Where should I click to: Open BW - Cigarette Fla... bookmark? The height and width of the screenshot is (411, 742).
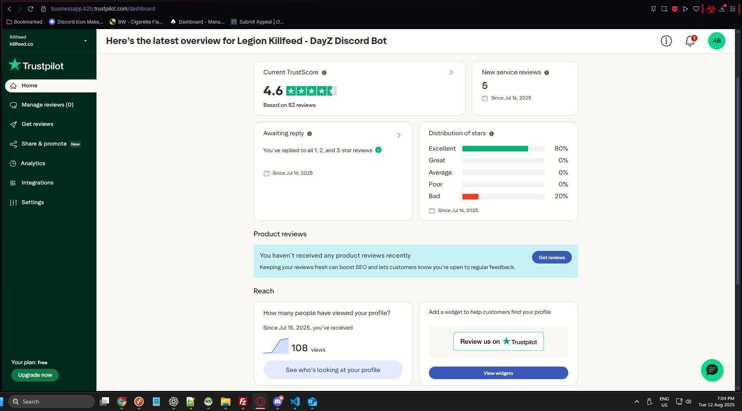136,22
